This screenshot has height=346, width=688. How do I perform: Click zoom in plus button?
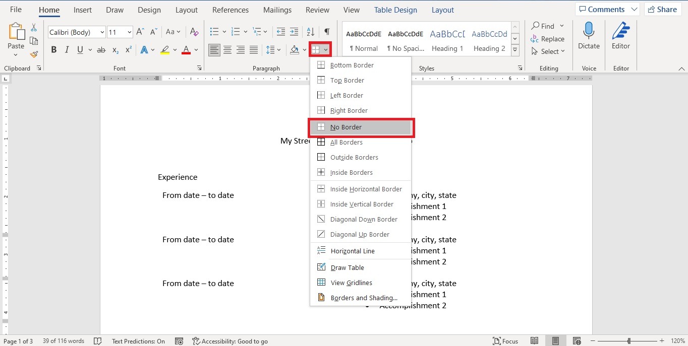pos(662,341)
